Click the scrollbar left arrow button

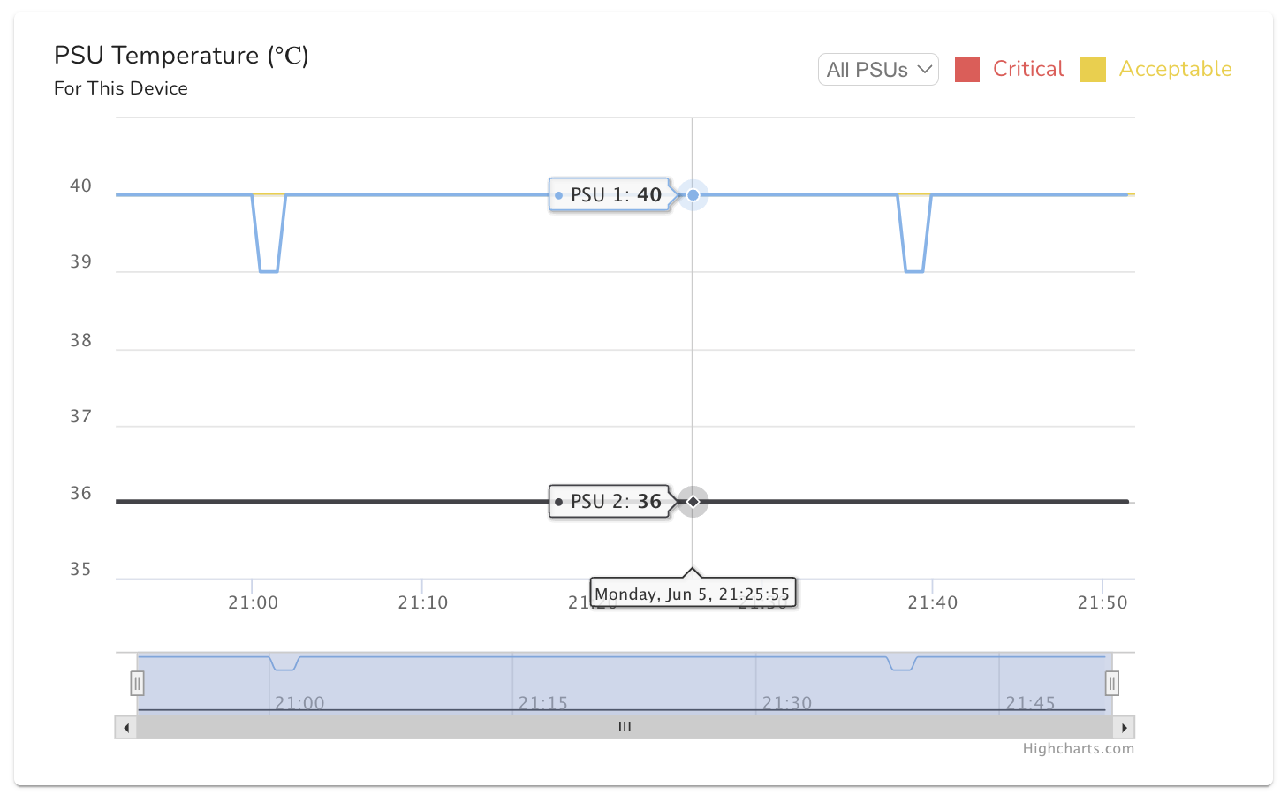pos(126,728)
